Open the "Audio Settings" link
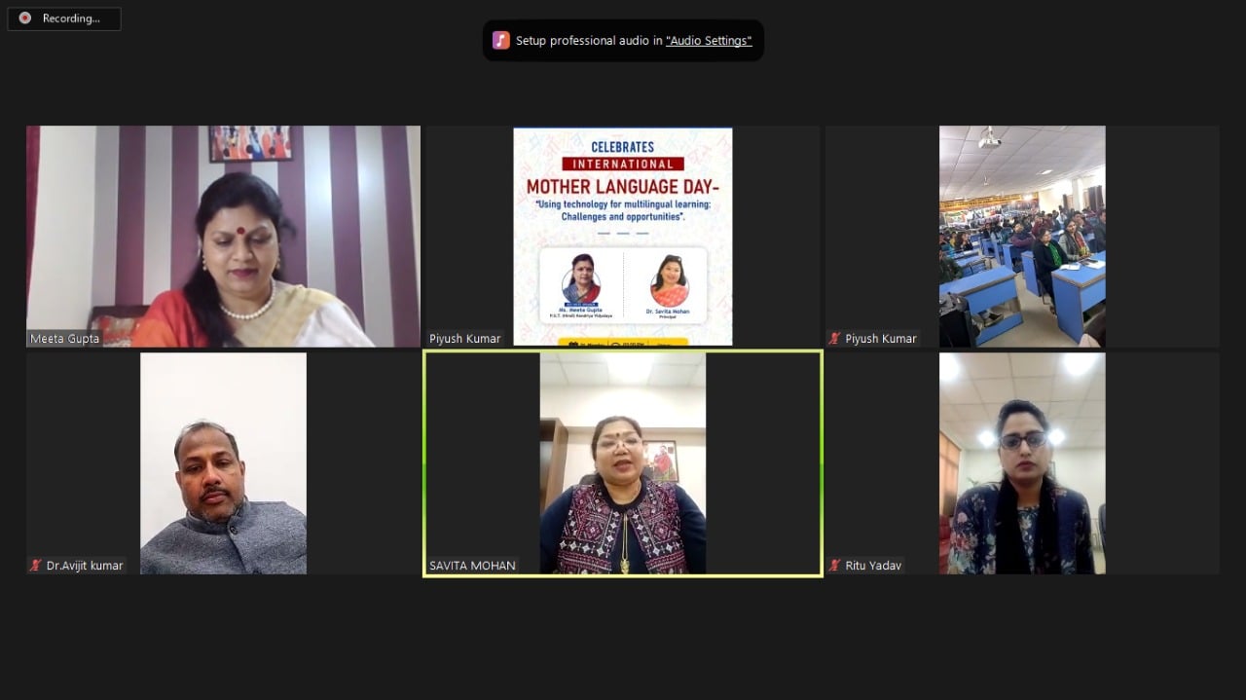 coord(709,41)
